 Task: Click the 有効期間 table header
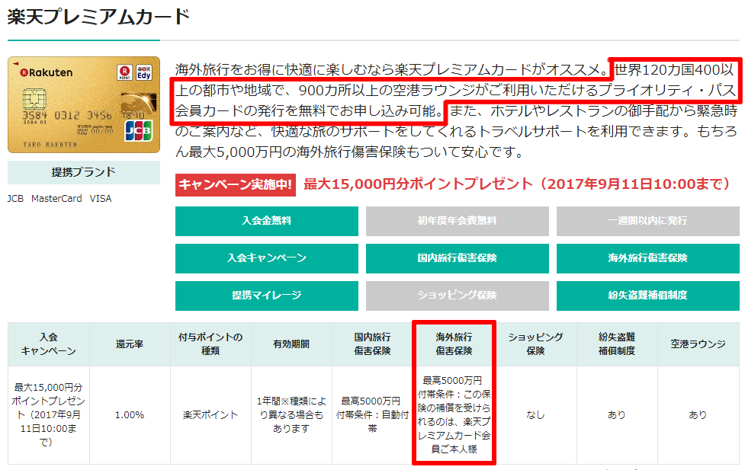[291, 344]
